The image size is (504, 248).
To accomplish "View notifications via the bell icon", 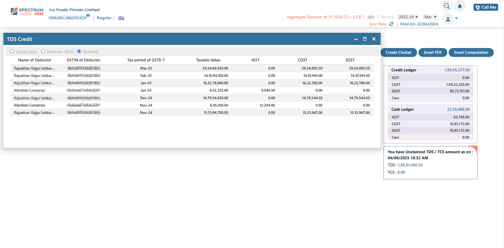I will coord(460,6).
